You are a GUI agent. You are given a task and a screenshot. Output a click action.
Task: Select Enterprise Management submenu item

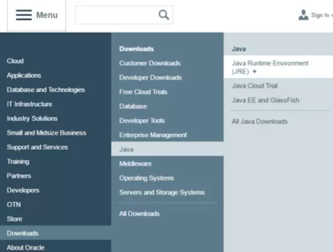pyautogui.click(x=153, y=135)
